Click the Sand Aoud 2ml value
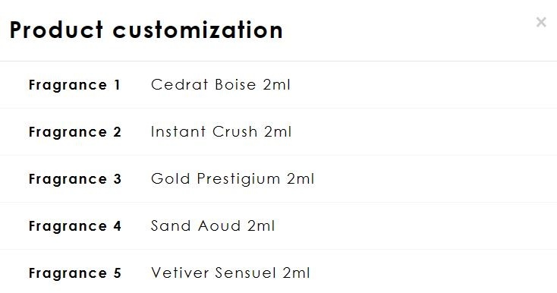The image size is (557, 293). [x=212, y=226]
